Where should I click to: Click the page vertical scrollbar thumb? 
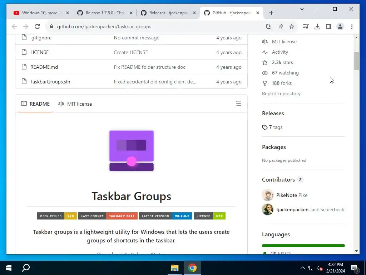coord(356,61)
